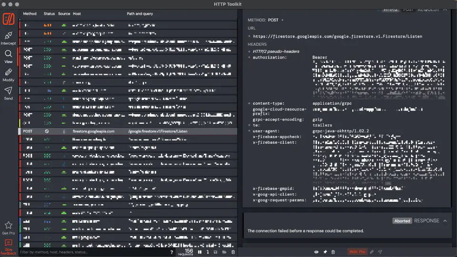457x257 pixels.
Task: Delete the selected exchange with trash icon
Action: pyautogui.click(x=333, y=252)
